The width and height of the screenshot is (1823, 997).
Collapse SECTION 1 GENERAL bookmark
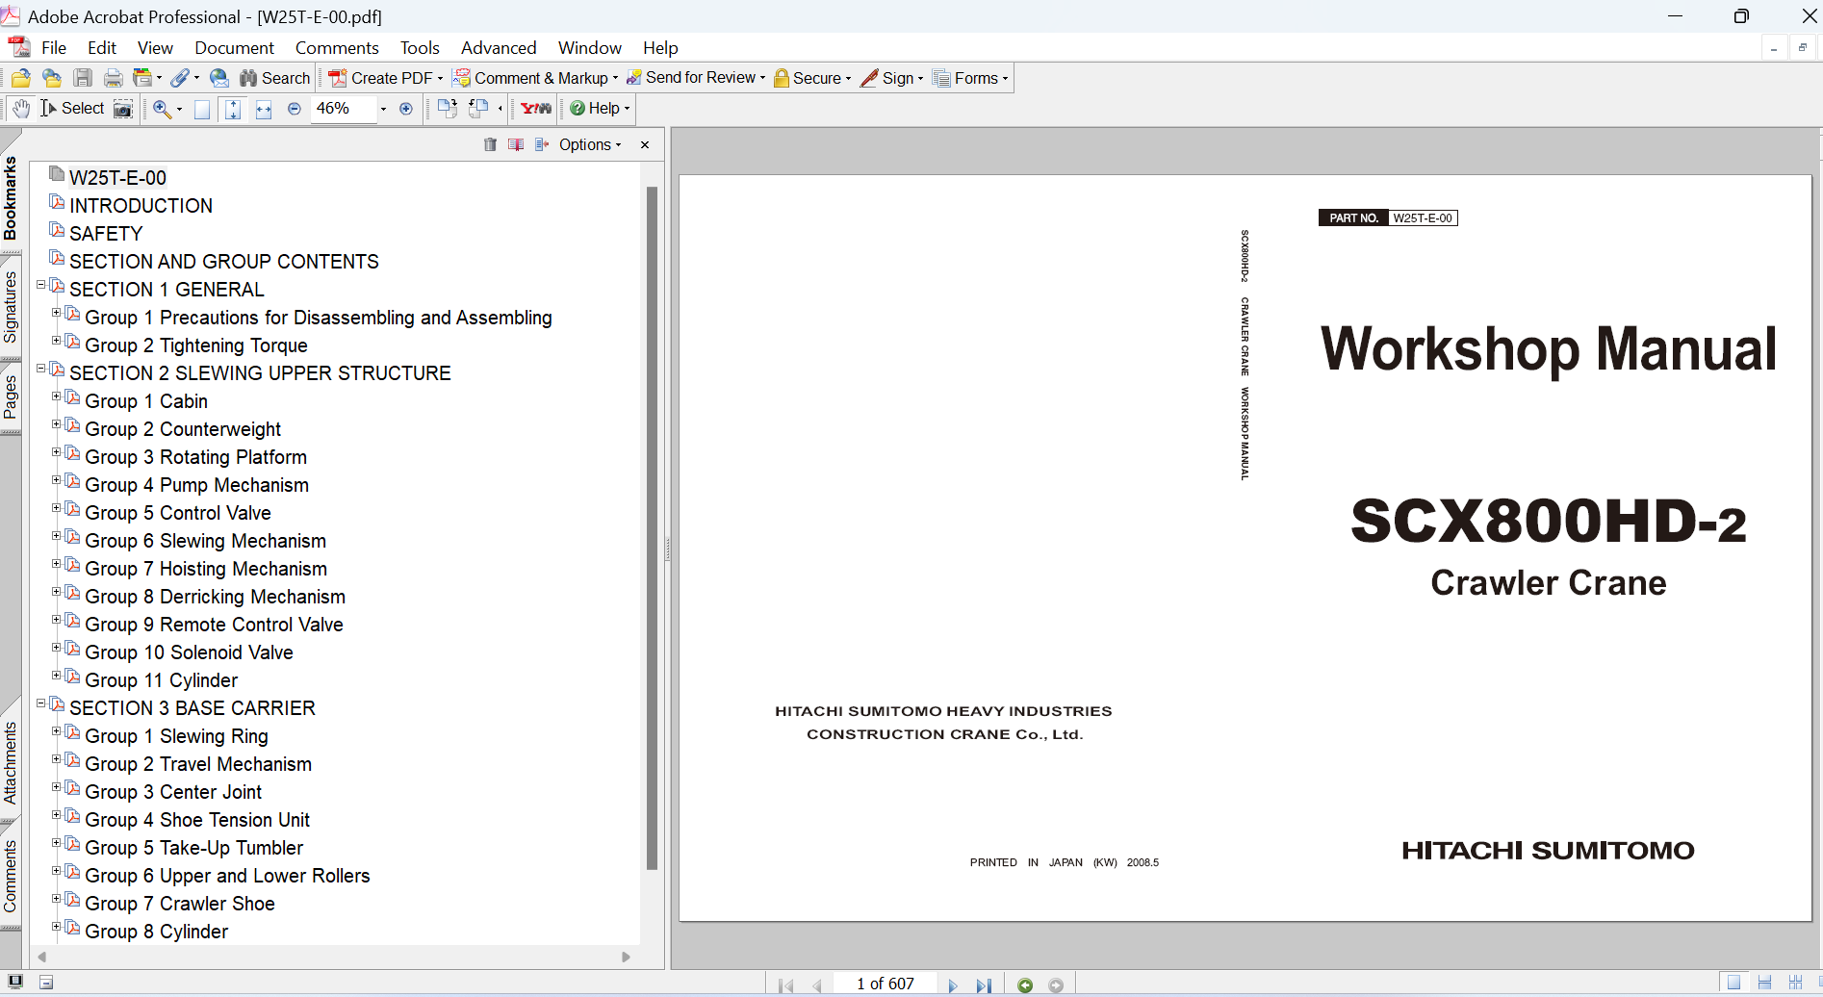pos(41,285)
